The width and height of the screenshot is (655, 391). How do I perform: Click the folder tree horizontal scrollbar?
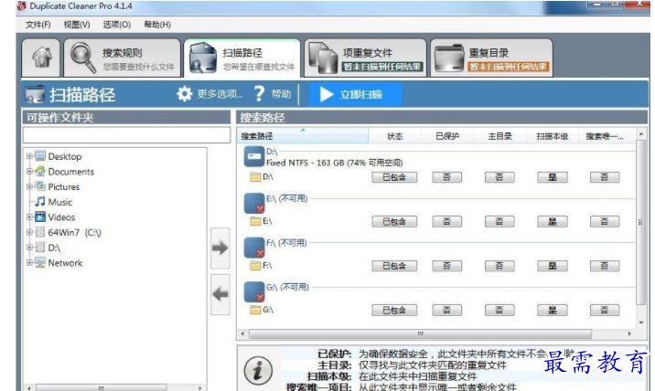[102, 387]
